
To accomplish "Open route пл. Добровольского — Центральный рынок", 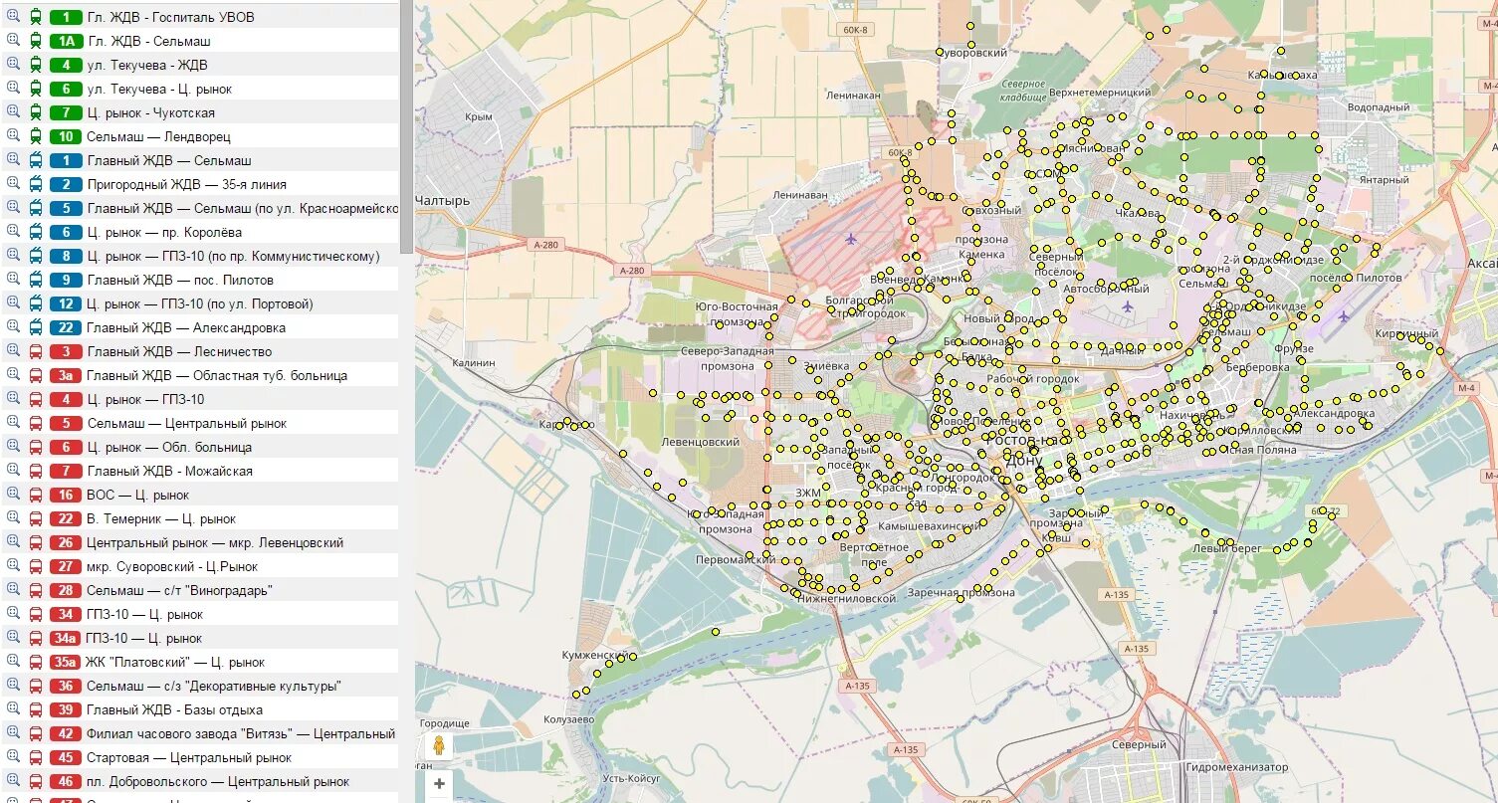I will tap(218, 781).
